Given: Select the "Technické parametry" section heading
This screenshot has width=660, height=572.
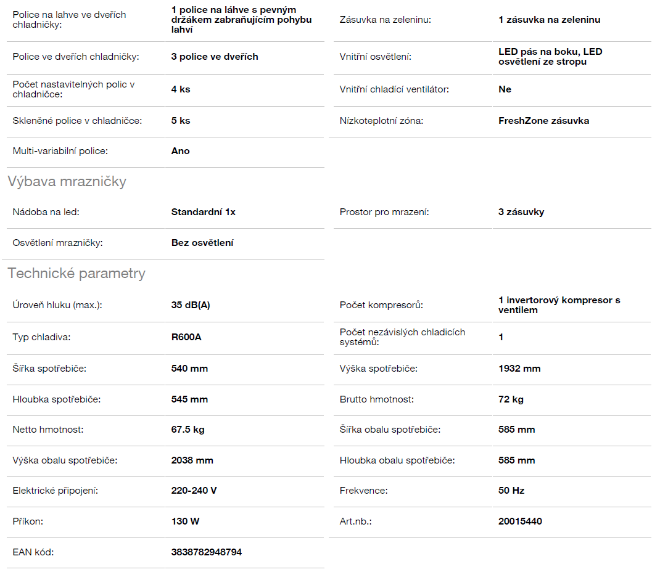Looking at the screenshot, I should [76, 274].
